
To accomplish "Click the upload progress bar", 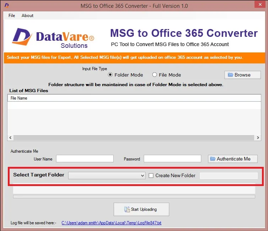I will (x=134, y=197).
